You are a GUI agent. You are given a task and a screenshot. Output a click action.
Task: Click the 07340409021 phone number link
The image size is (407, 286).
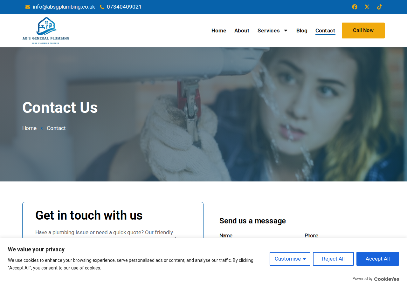pos(124,7)
